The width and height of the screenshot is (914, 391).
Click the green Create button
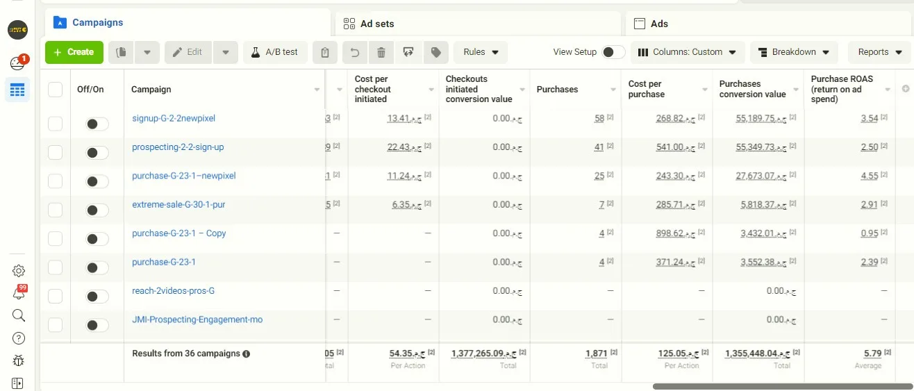[x=74, y=52]
